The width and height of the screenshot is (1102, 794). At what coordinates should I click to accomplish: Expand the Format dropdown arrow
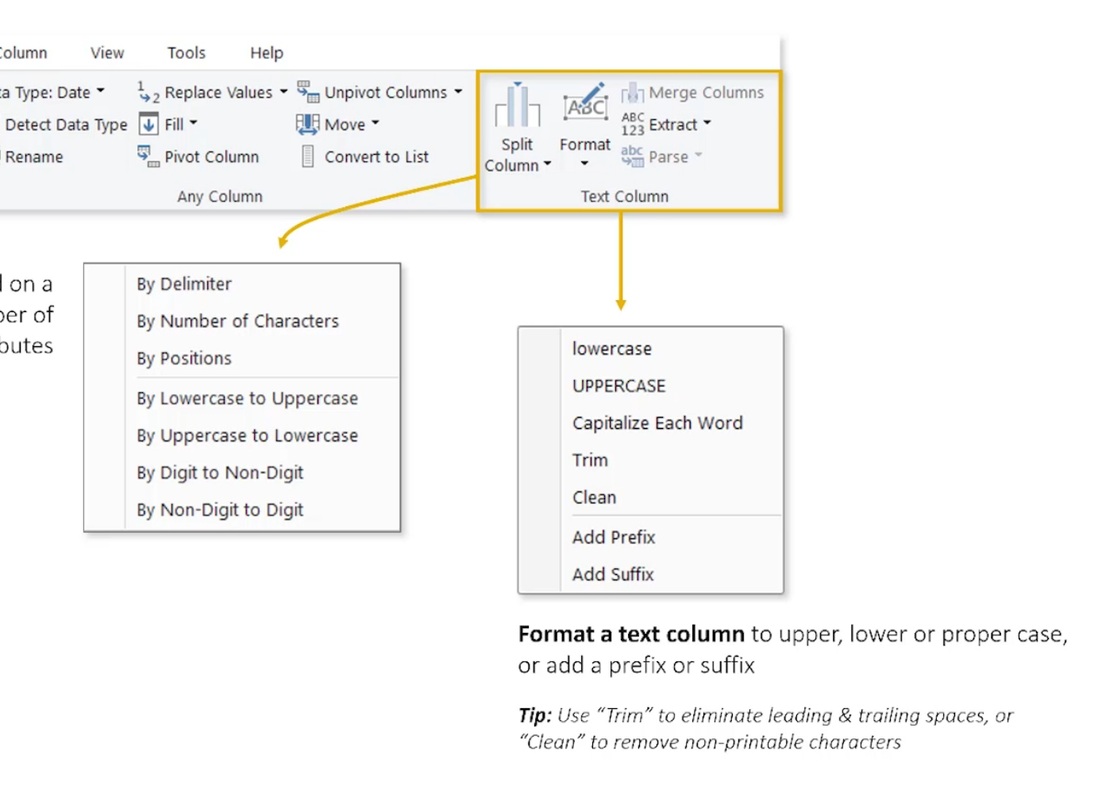[584, 164]
